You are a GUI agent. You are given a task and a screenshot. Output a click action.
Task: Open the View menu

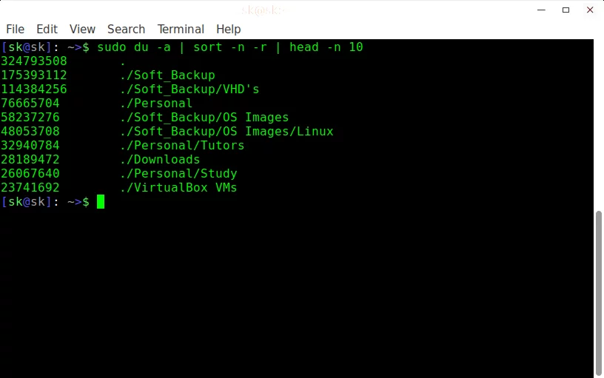tap(82, 30)
